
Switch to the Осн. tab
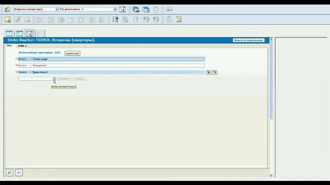[x=9, y=46]
